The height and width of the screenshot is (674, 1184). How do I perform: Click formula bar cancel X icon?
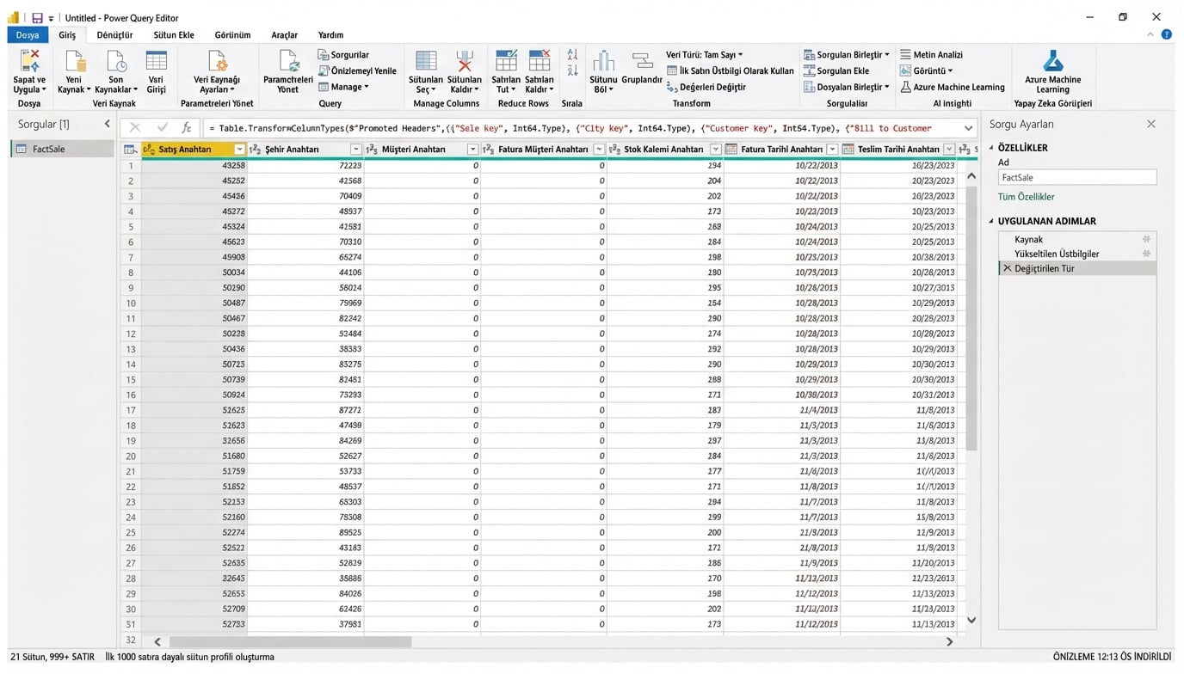coord(135,127)
